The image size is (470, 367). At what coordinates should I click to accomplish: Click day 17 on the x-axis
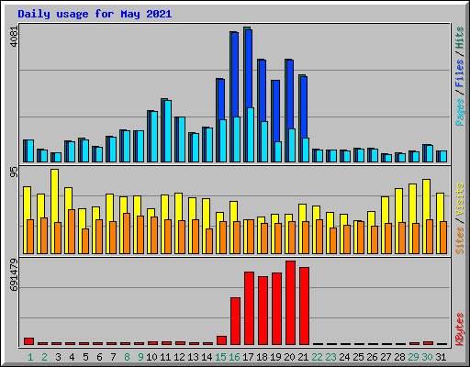click(x=248, y=357)
